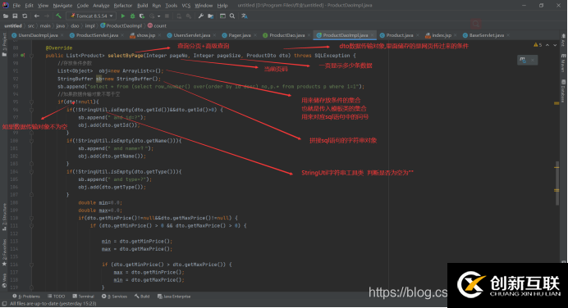The image size is (568, 308).
Task: Open the Tomcat 8.5.54 run configuration dropdown
Action: click(91, 16)
